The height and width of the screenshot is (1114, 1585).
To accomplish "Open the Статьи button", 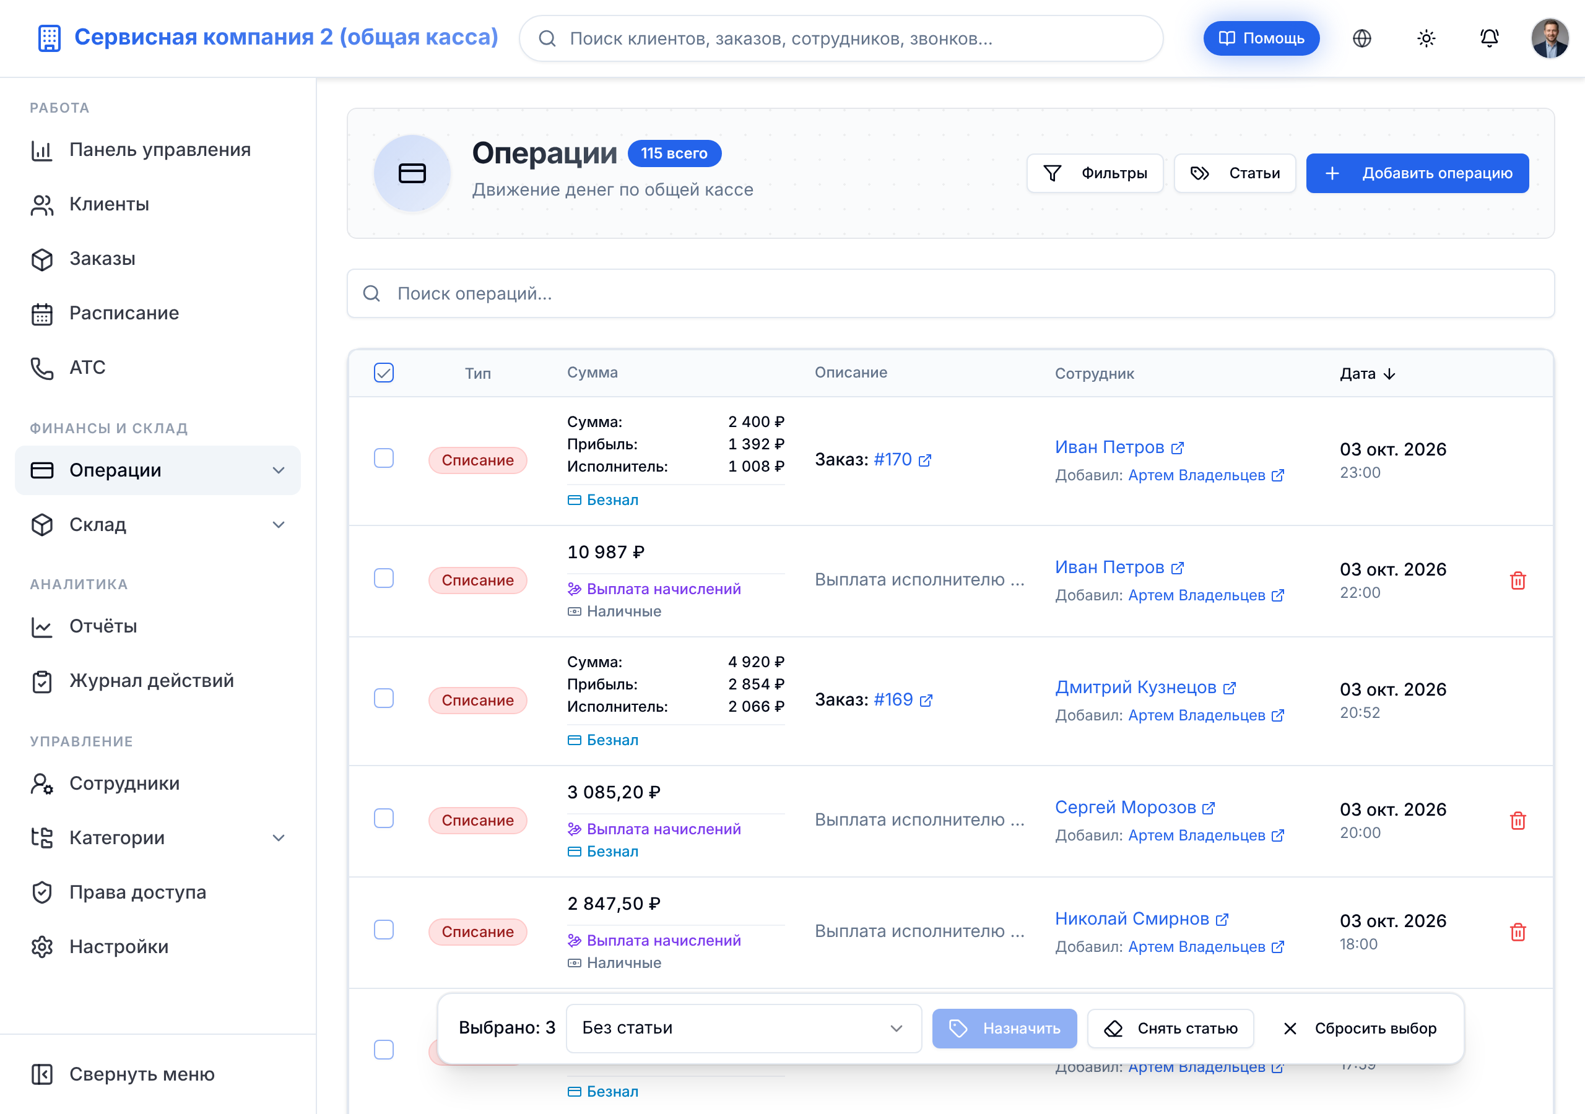I will 1235,173.
